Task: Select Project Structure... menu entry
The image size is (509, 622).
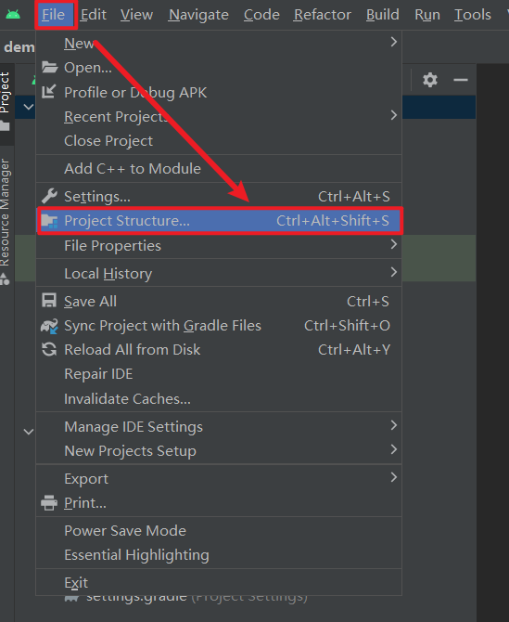Action: pos(220,221)
